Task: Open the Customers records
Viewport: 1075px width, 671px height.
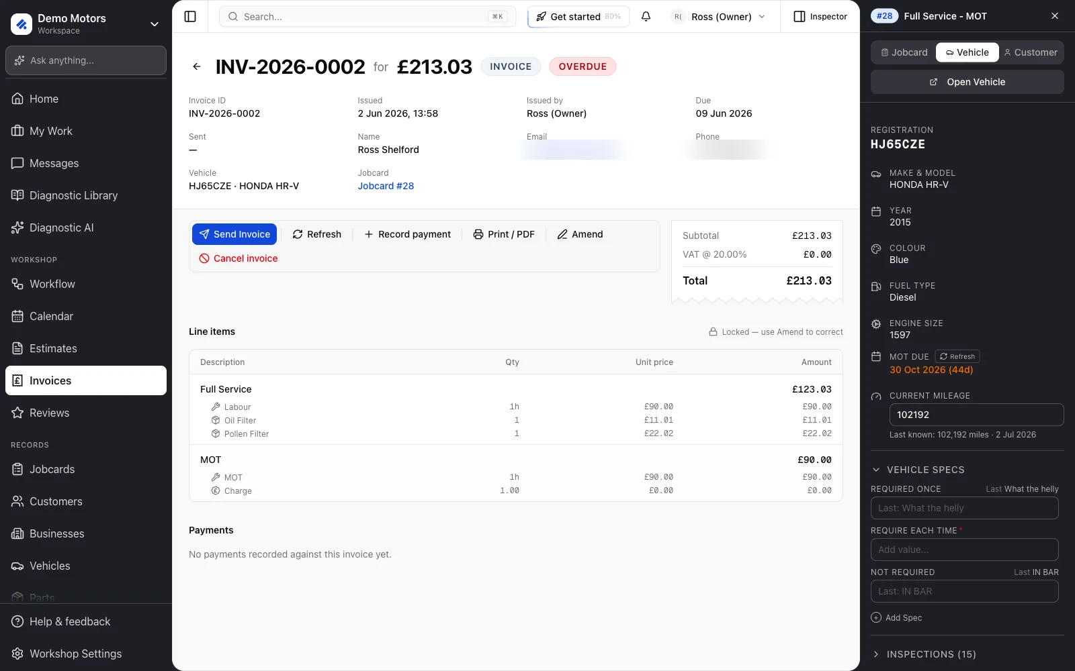Action: click(86, 501)
